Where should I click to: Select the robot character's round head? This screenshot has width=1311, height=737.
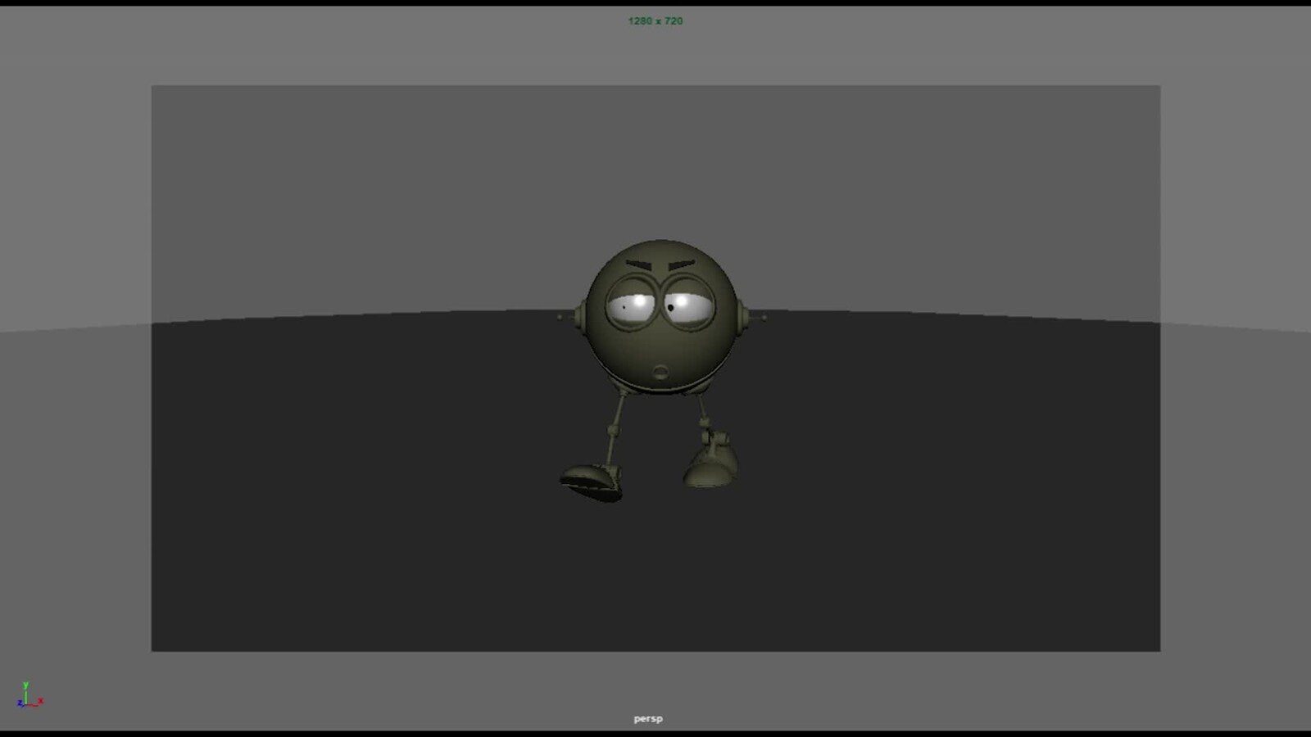coord(661,317)
